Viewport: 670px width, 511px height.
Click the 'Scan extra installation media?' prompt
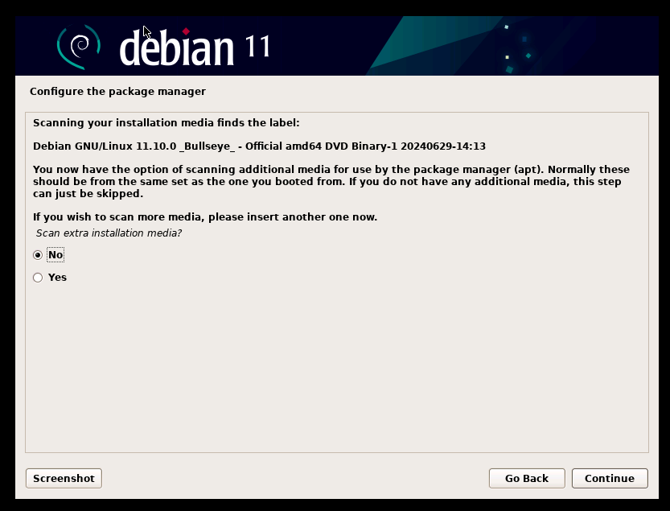pyautogui.click(x=109, y=233)
